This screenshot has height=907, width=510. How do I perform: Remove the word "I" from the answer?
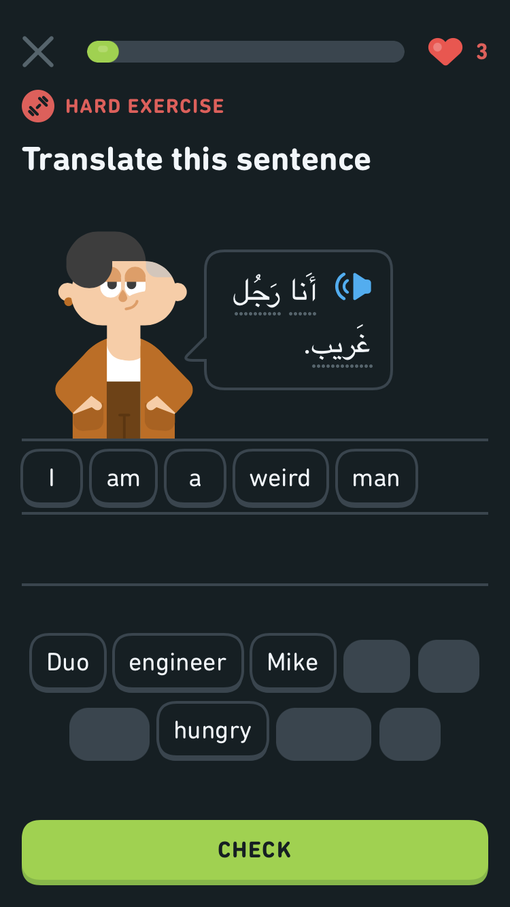(x=52, y=478)
